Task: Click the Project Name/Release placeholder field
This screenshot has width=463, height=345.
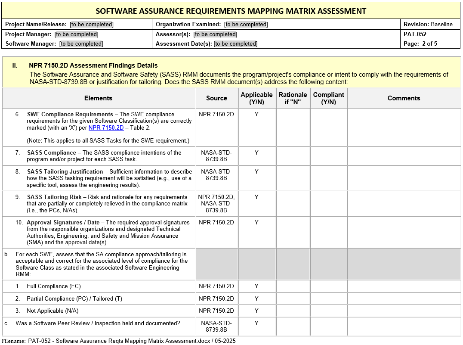Action: point(92,25)
